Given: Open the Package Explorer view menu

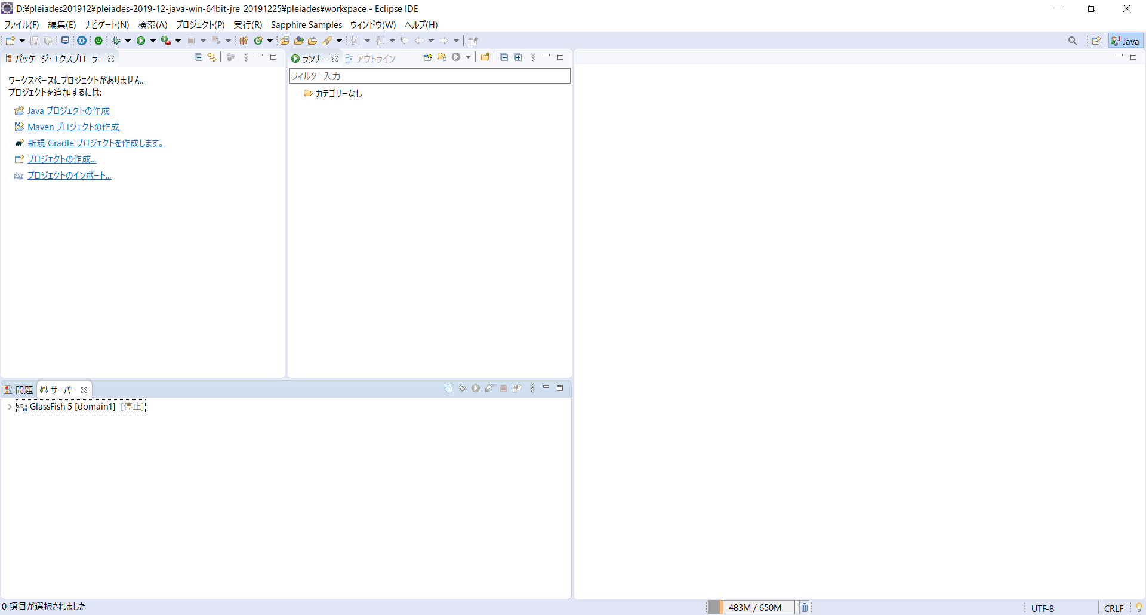Looking at the screenshot, I should (x=246, y=57).
